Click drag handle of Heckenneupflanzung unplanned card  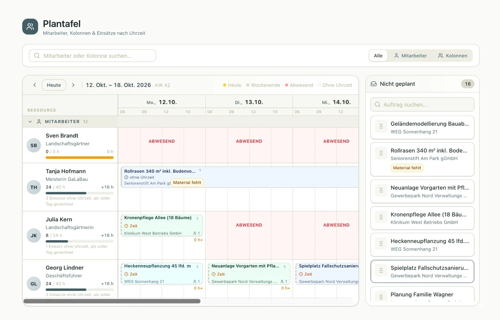381,244
